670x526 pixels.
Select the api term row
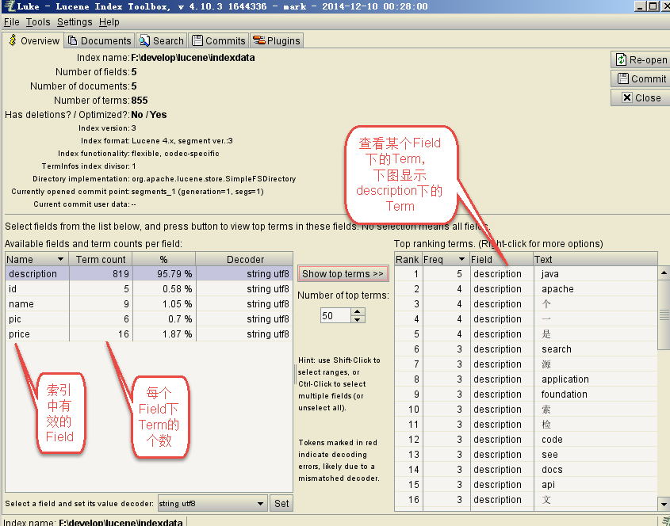click(526, 485)
